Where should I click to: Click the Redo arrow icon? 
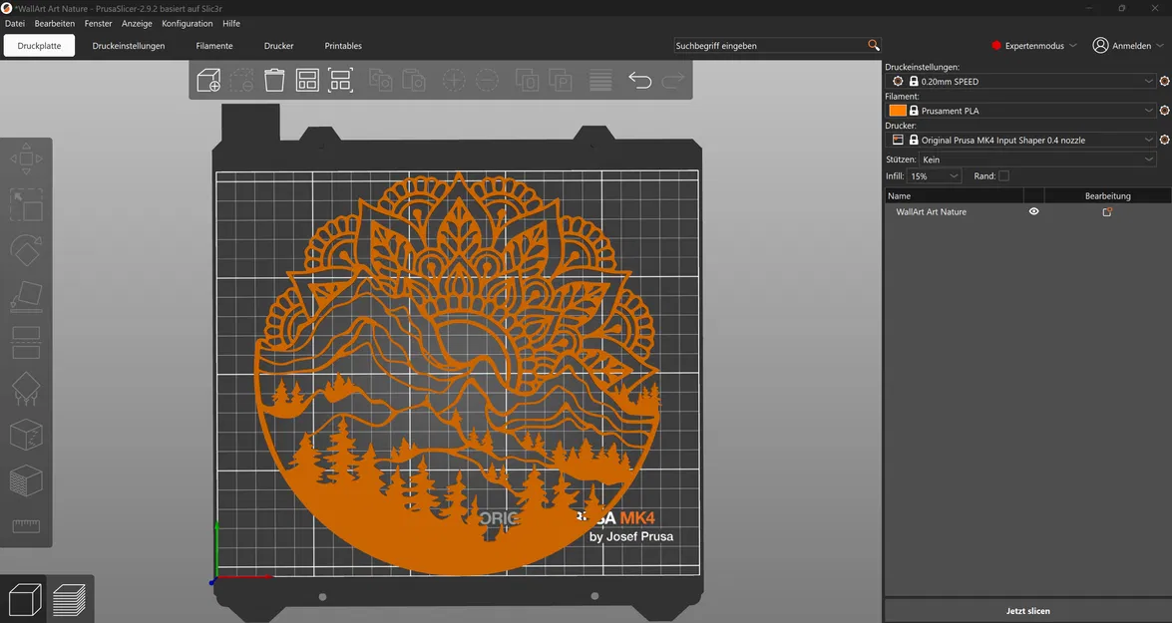(x=672, y=80)
